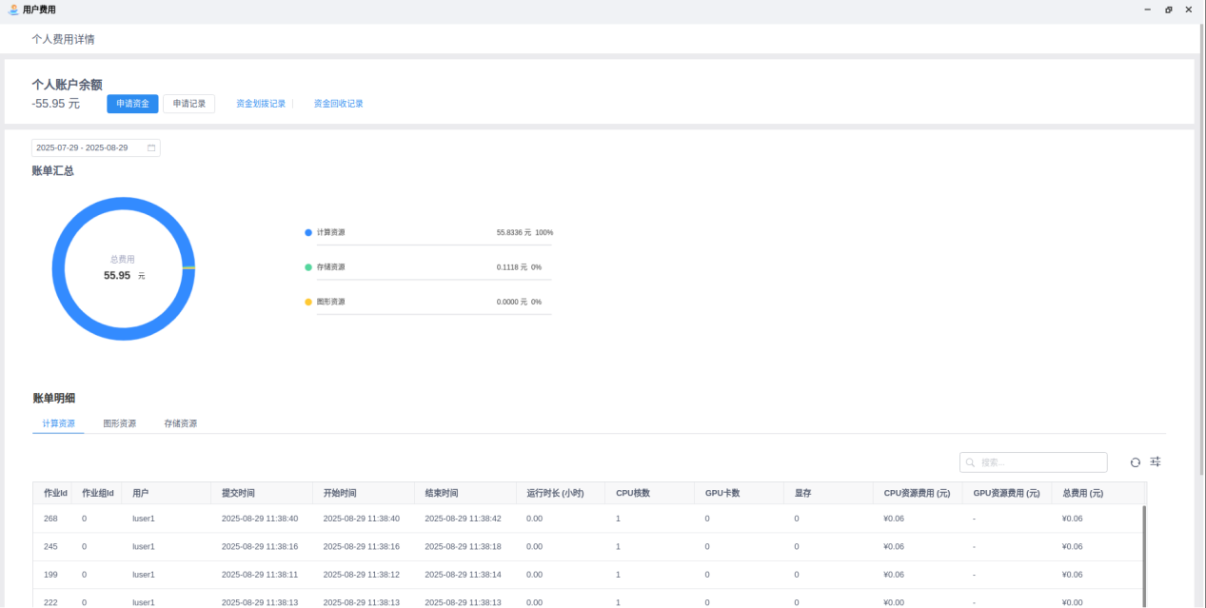1206x608 pixels.
Task: Click the 搜索 search input field
Action: (x=1039, y=462)
